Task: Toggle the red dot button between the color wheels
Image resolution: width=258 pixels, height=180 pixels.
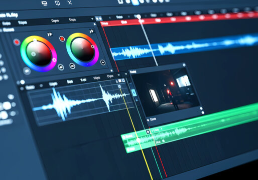Action: pos(62,39)
